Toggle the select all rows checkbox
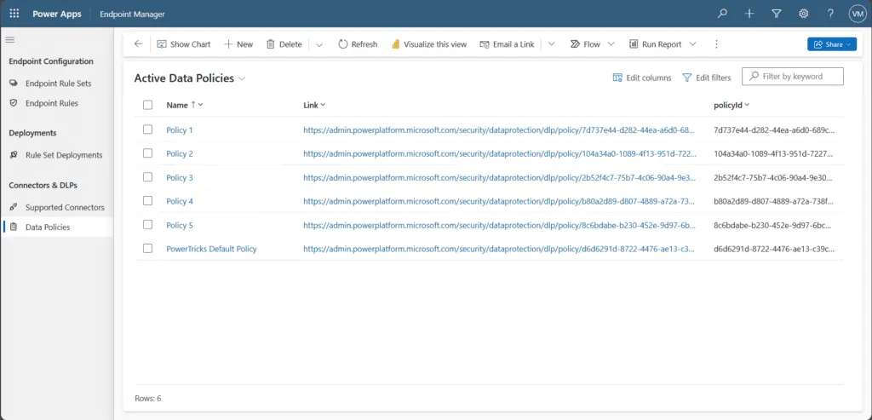Screen dimensions: 872x420 pos(147,105)
